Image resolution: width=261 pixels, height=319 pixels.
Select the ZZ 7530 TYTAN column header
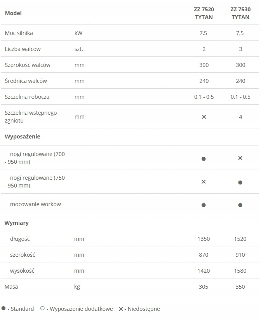tap(240, 13)
